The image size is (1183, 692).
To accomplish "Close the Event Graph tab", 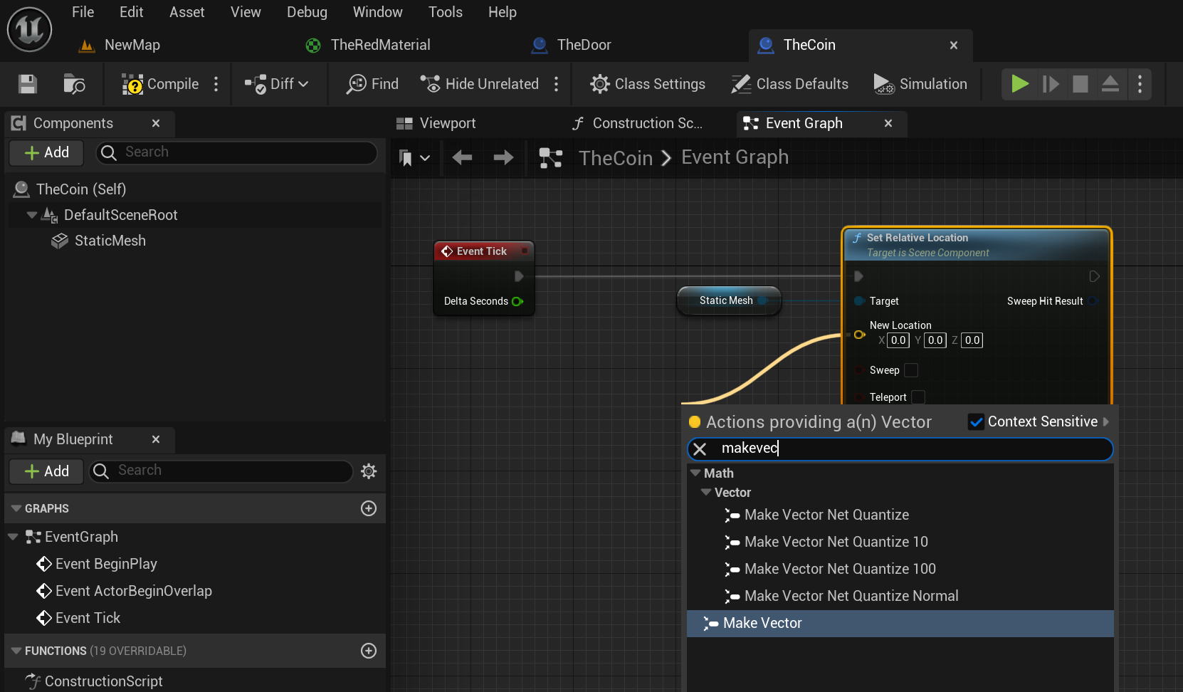I will pos(888,123).
